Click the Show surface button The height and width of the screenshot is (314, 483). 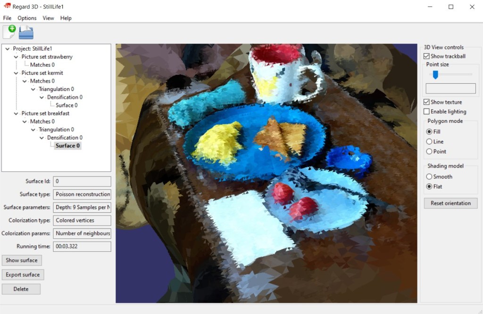[22, 260]
